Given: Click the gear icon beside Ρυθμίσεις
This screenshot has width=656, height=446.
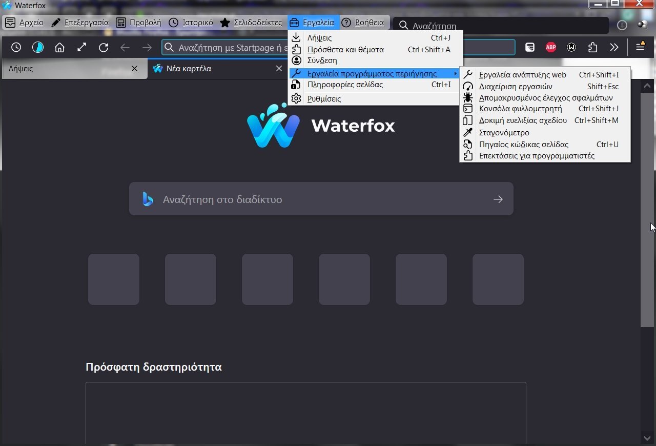Looking at the screenshot, I should coord(296,98).
